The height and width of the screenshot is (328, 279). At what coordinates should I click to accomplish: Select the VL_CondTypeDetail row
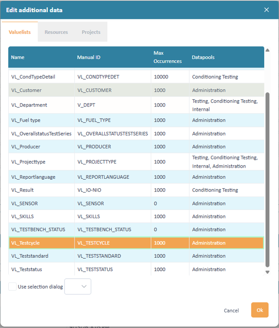tap(136, 77)
